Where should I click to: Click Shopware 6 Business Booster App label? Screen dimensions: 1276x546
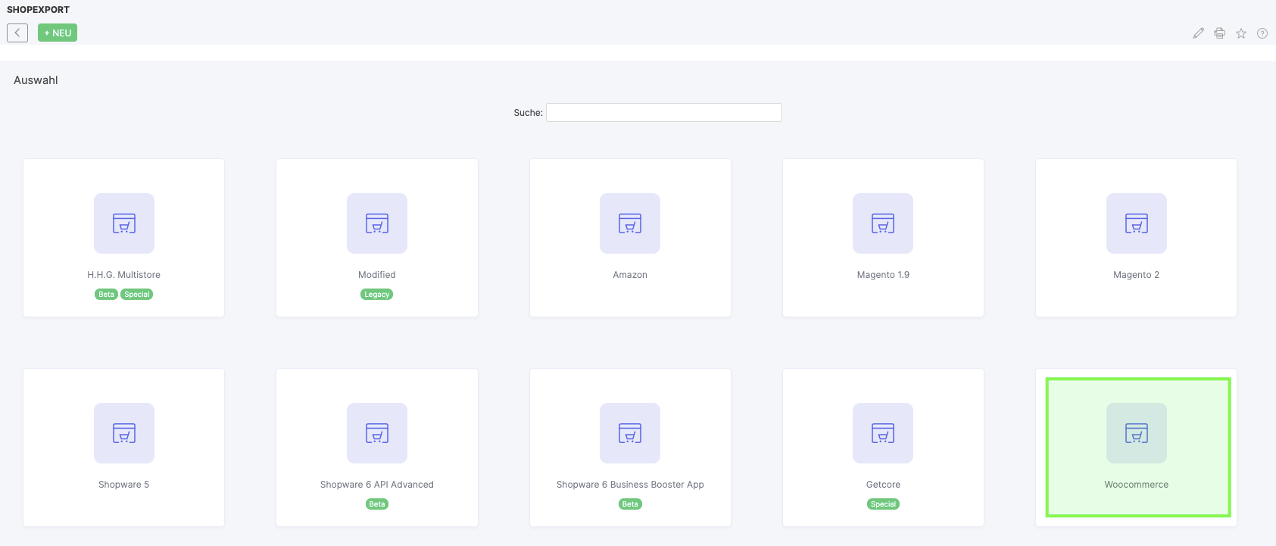630,485
